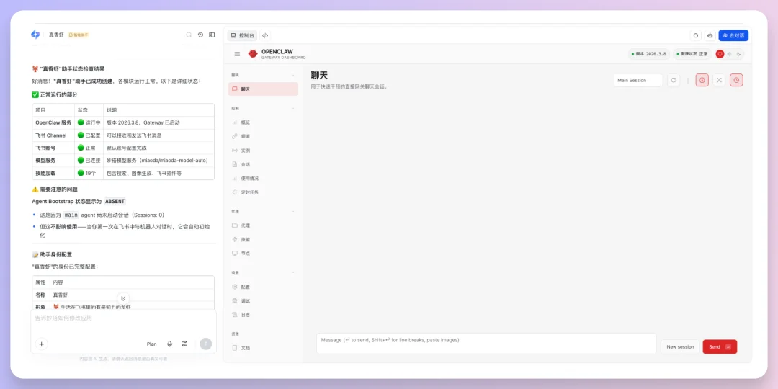
Task: Click the plus attachment button in prompt box
Action: tap(41, 344)
